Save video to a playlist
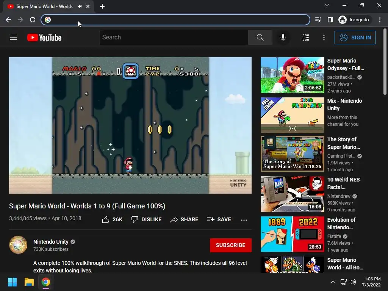388x291 pixels. pyautogui.click(x=219, y=219)
